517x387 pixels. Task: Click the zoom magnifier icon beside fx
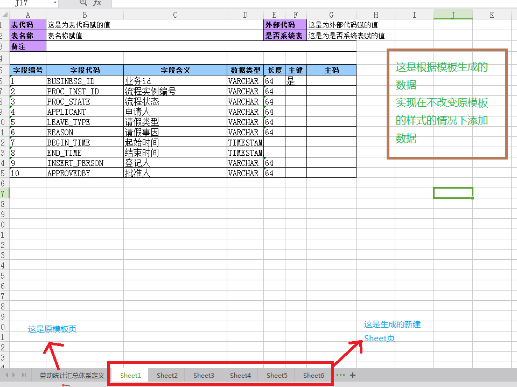click(83, 3)
